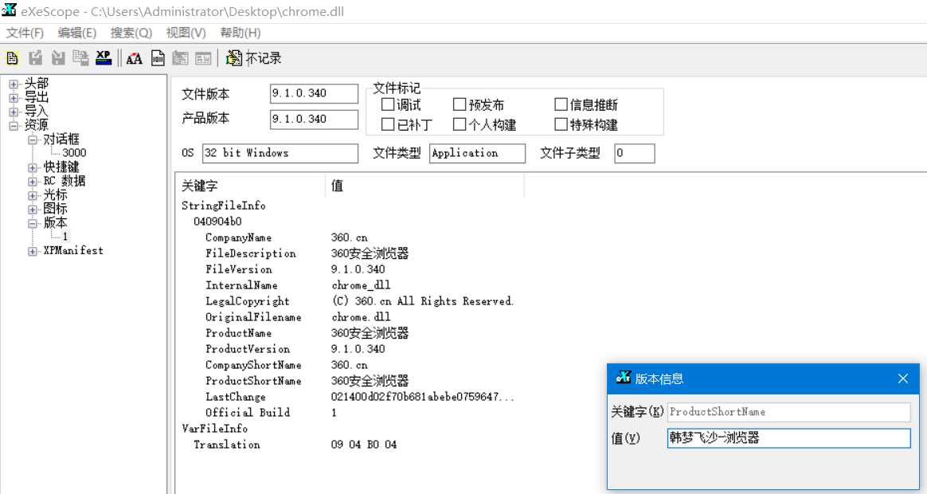Check the 个人构建 flag checkbox
The width and height of the screenshot is (927, 494).
point(460,124)
